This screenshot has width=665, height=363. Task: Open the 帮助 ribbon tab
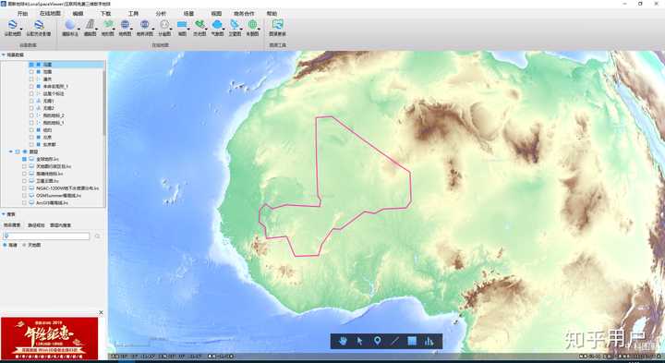[x=272, y=14]
